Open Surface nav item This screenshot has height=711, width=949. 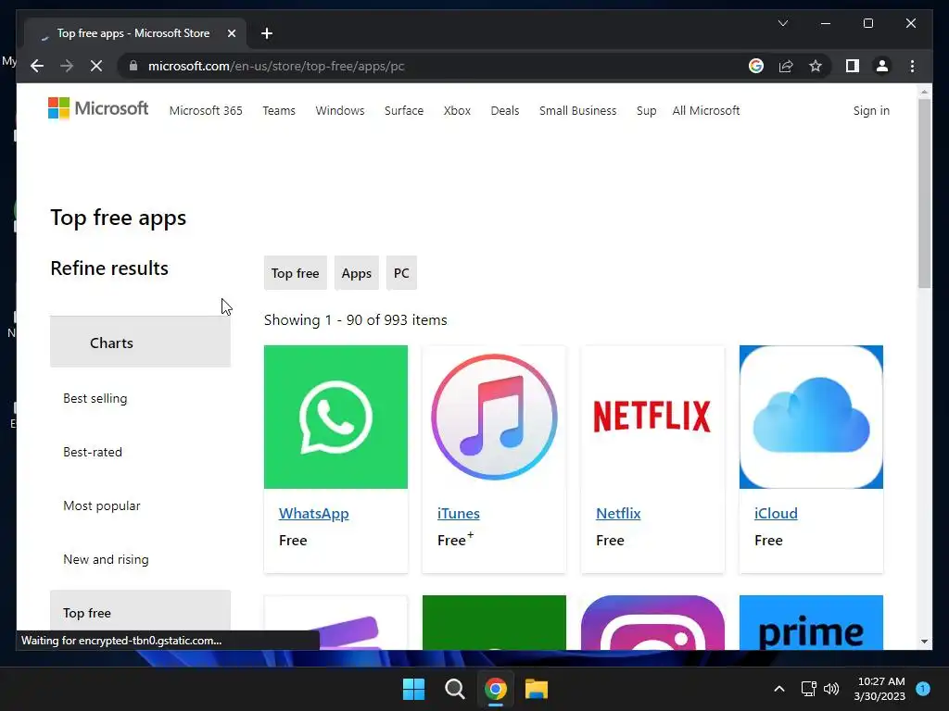[x=404, y=111]
